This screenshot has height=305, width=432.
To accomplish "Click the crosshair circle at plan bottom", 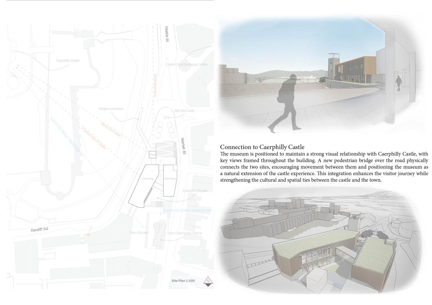I will (x=158, y=269).
